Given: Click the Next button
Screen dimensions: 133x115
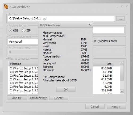Looking at the screenshot, I should point(116,106).
